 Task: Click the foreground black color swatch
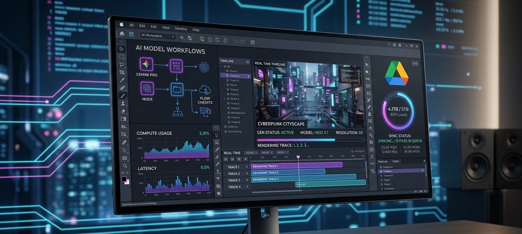click(124, 179)
